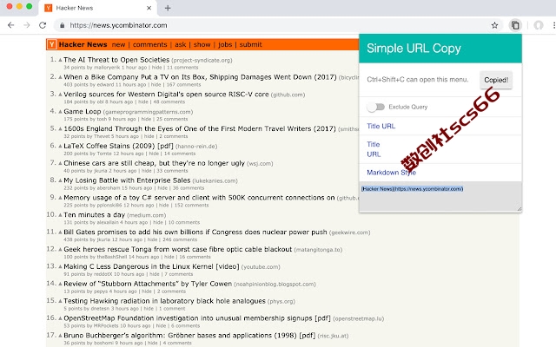
Task: Click the macOS green maximize window button
Action: [30, 6]
